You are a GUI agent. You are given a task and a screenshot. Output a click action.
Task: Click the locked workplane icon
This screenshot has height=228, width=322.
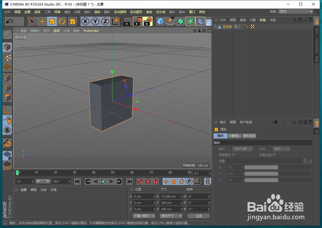pyautogui.click(x=7, y=156)
